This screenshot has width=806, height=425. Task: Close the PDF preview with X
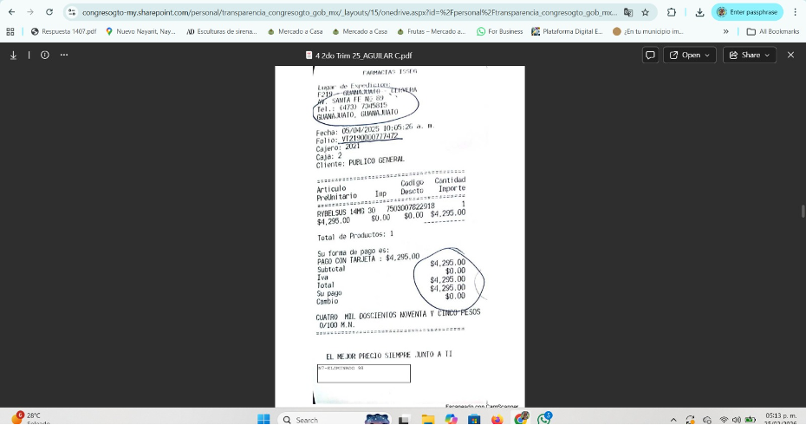790,55
